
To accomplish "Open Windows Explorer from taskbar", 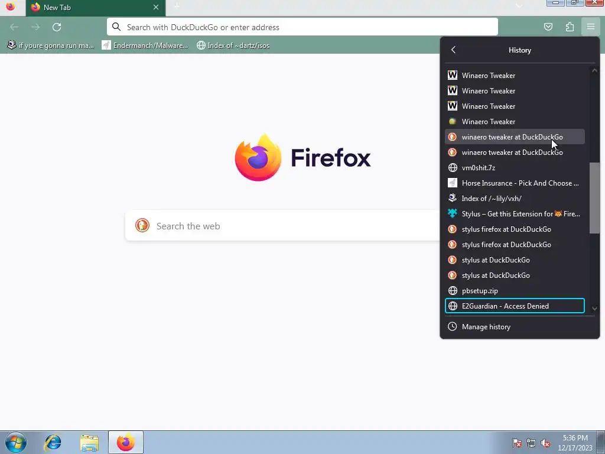I will 90,443.
